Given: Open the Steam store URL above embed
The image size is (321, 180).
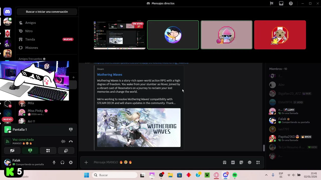Looking at the screenshot, I should [x=141, y=63].
